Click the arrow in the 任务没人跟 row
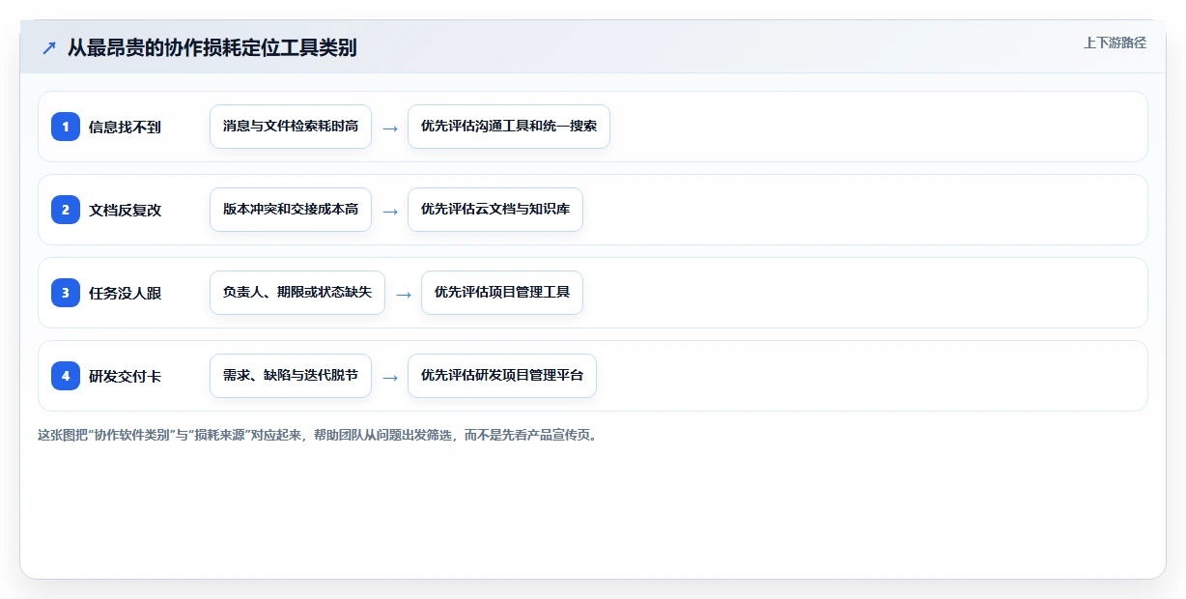1186x599 pixels. tap(404, 294)
